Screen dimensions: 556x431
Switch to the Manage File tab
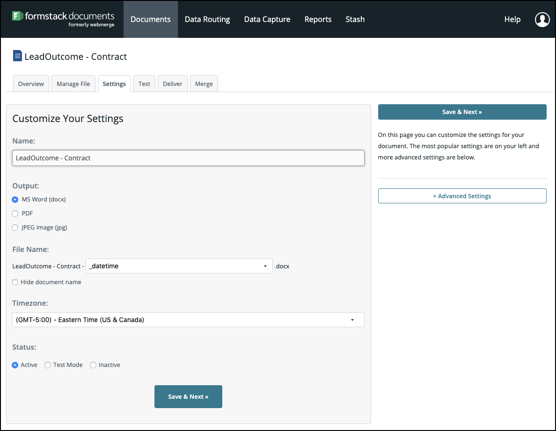coord(73,84)
